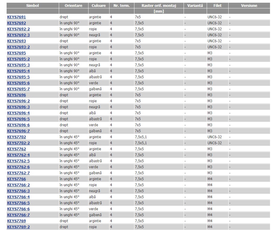Open the KEYS7766 product page
This screenshot has width=276, height=230.
[16, 179]
